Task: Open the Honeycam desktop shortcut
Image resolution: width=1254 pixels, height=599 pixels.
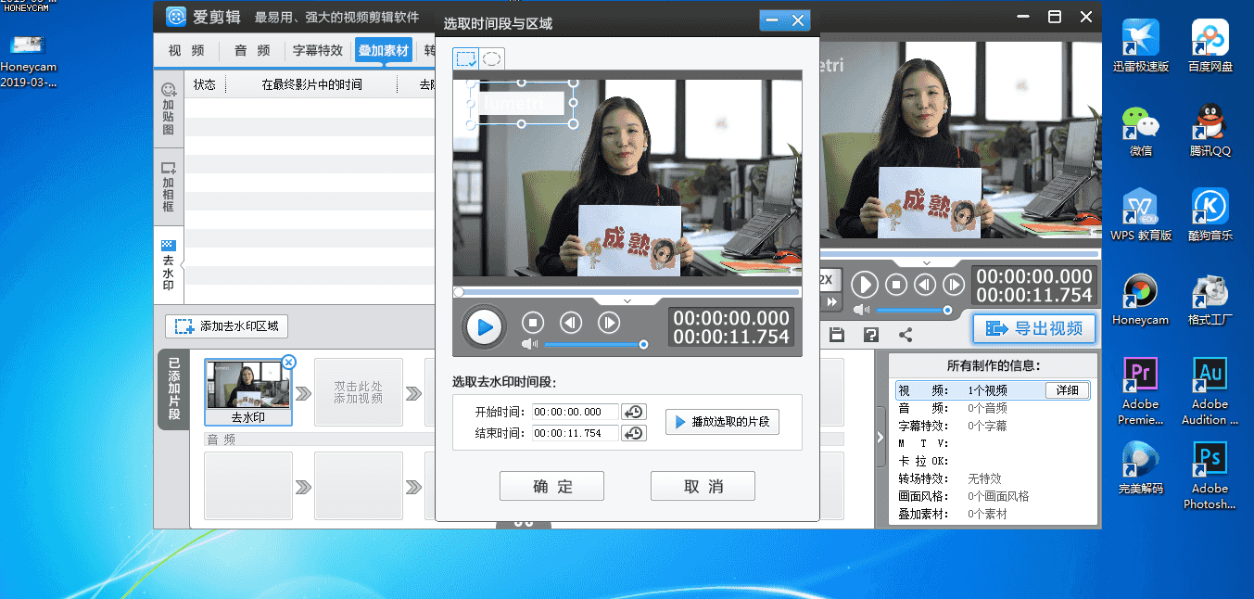Action: pos(1141,299)
